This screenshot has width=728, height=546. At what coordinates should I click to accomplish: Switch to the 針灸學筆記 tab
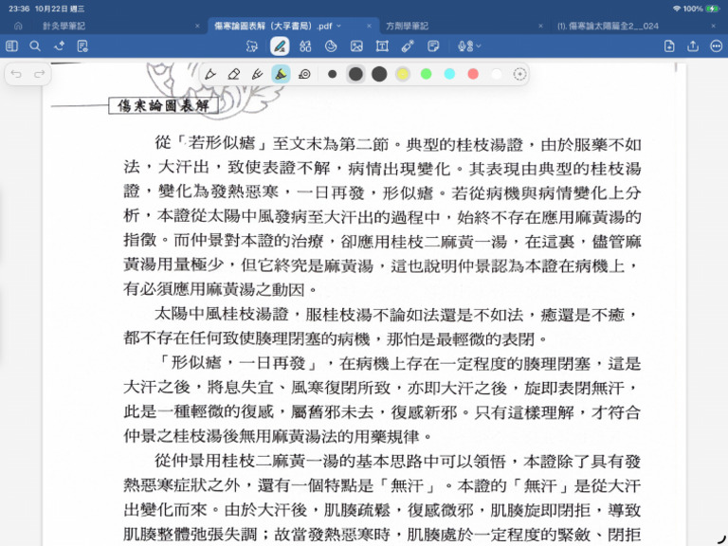click(64, 26)
